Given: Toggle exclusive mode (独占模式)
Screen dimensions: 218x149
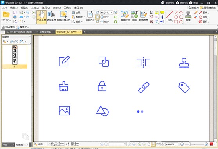Looking at the screenshot, I should (x=8, y=27).
